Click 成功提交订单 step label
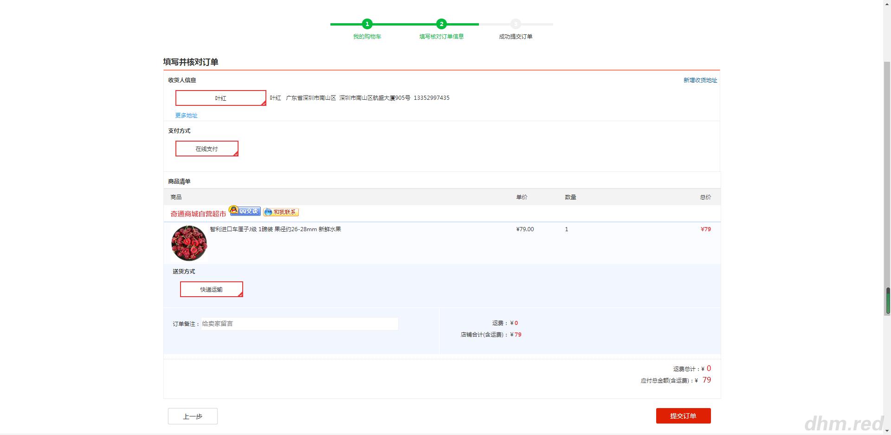 pos(516,37)
